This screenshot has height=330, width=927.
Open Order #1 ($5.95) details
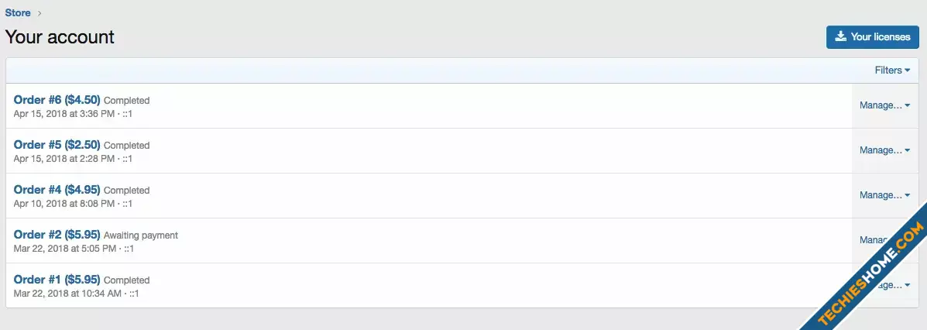point(57,279)
